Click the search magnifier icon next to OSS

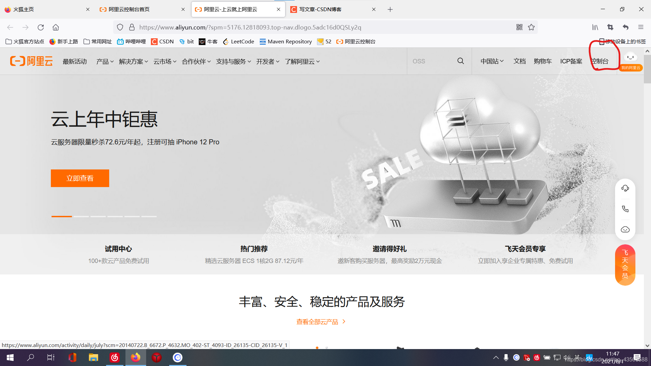pyautogui.click(x=460, y=61)
